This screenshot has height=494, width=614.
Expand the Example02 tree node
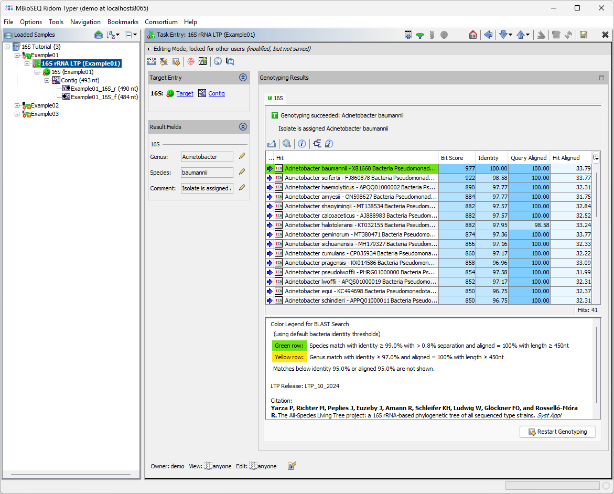17,105
